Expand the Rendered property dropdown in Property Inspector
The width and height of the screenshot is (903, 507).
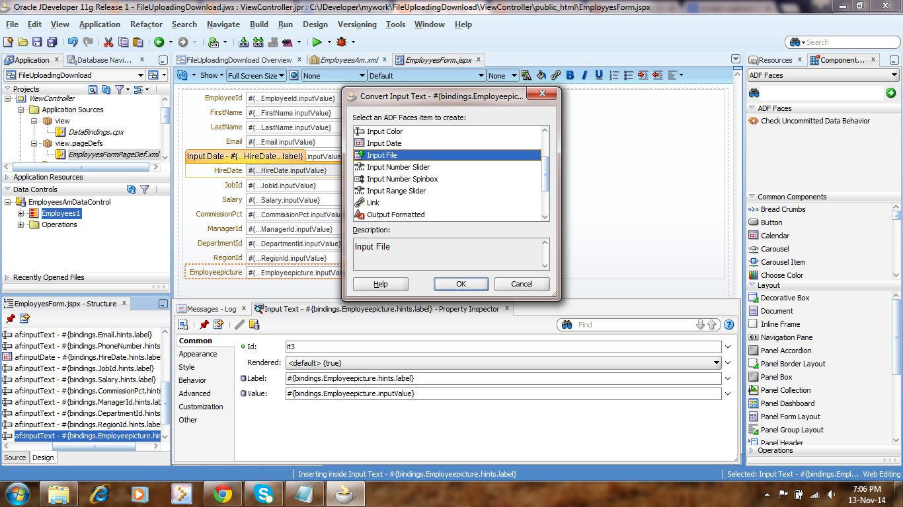[716, 362]
